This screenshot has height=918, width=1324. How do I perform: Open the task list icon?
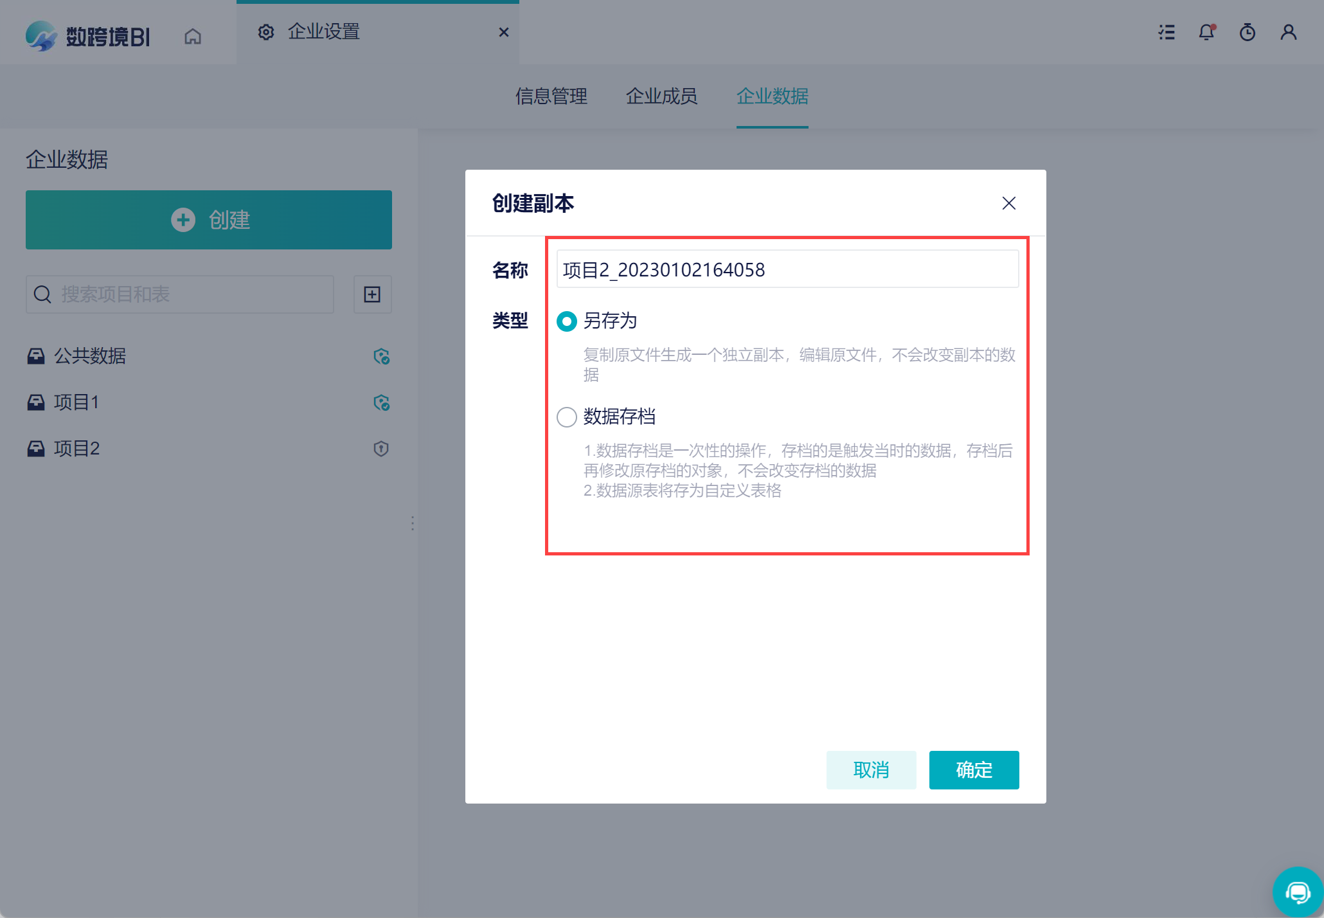(1167, 32)
